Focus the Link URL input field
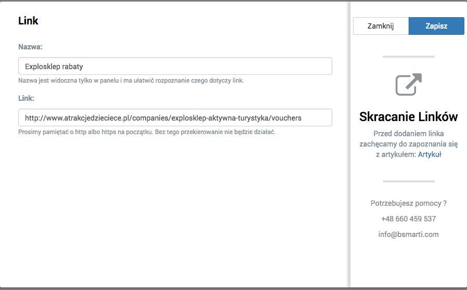Image resolution: width=467 pixels, height=290 pixels. 175,117
